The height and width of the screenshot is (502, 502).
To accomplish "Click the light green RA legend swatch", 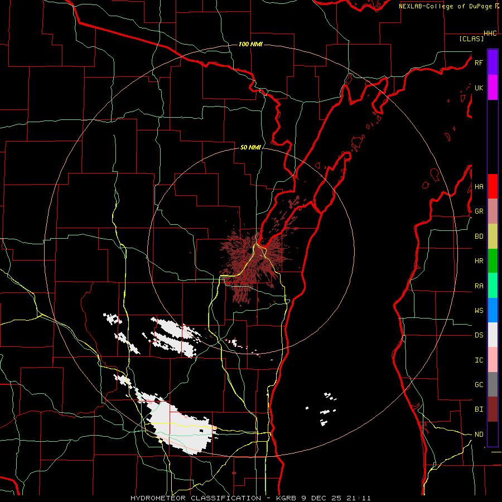I will point(493,286).
